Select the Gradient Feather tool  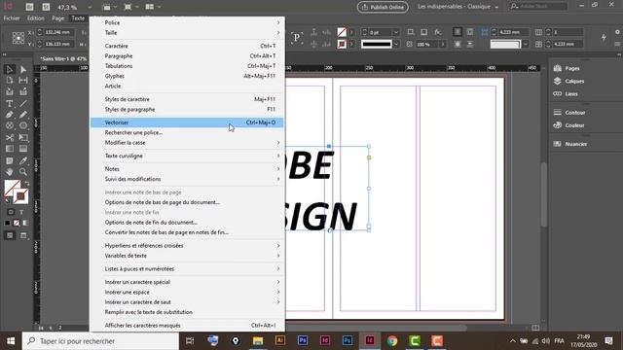coord(23,149)
